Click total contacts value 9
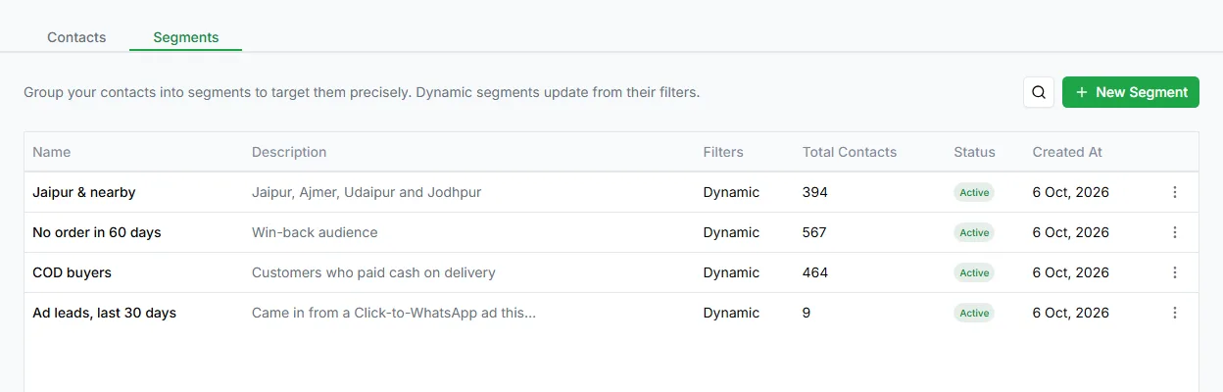This screenshot has height=392, width=1223. (x=807, y=313)
